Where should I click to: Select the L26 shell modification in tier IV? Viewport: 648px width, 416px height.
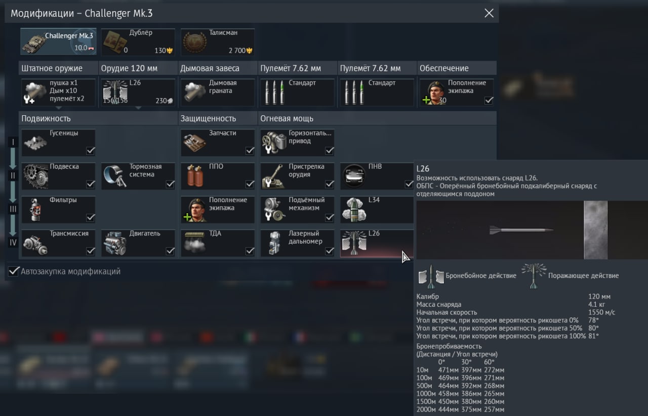377,243
